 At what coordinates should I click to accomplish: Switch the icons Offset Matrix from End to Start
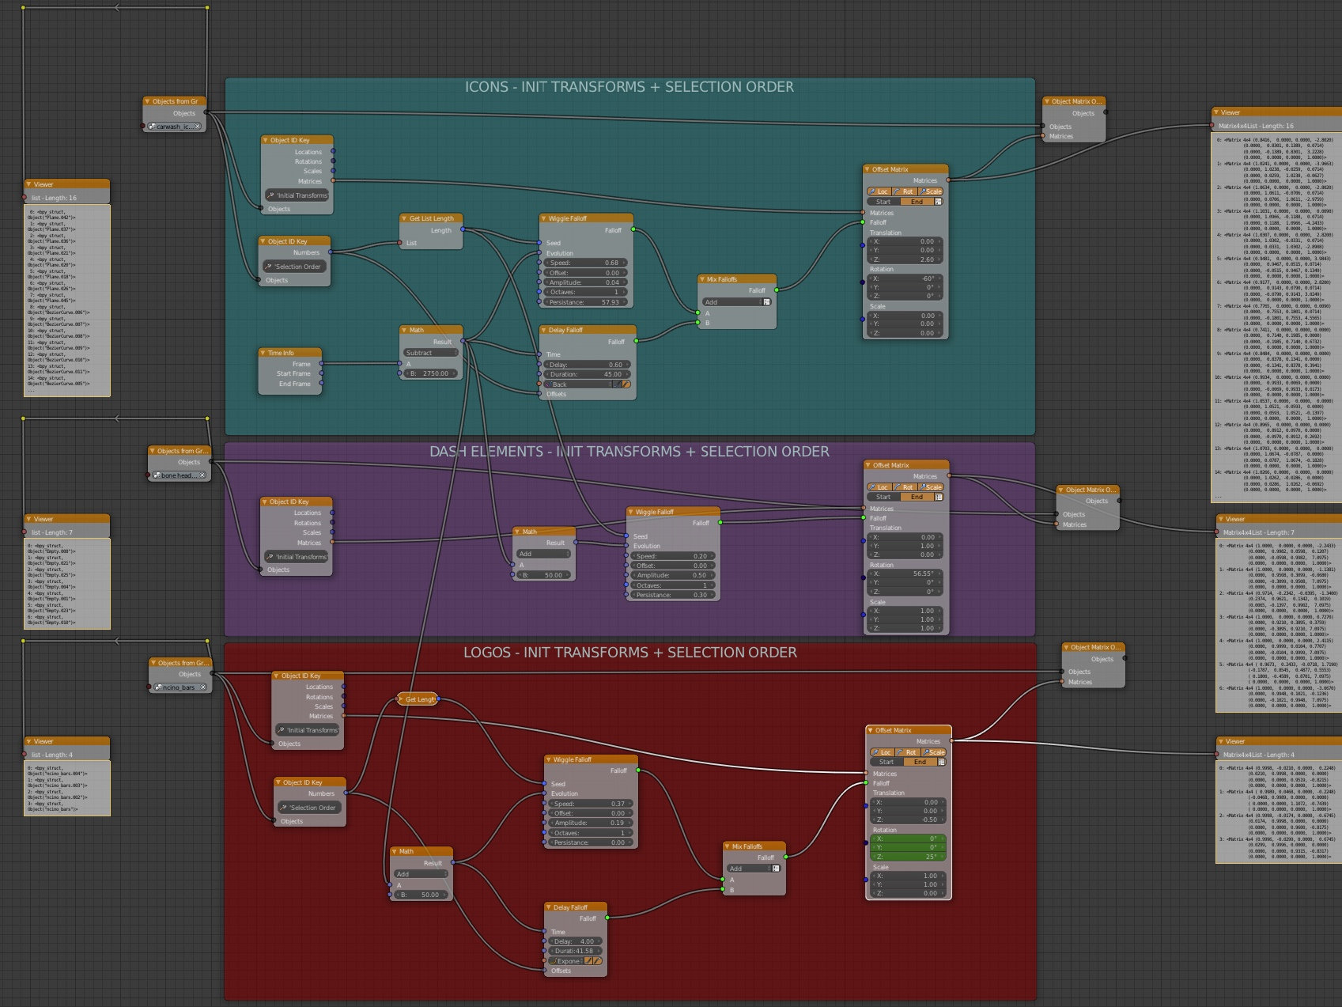click(x=883, y=202)
